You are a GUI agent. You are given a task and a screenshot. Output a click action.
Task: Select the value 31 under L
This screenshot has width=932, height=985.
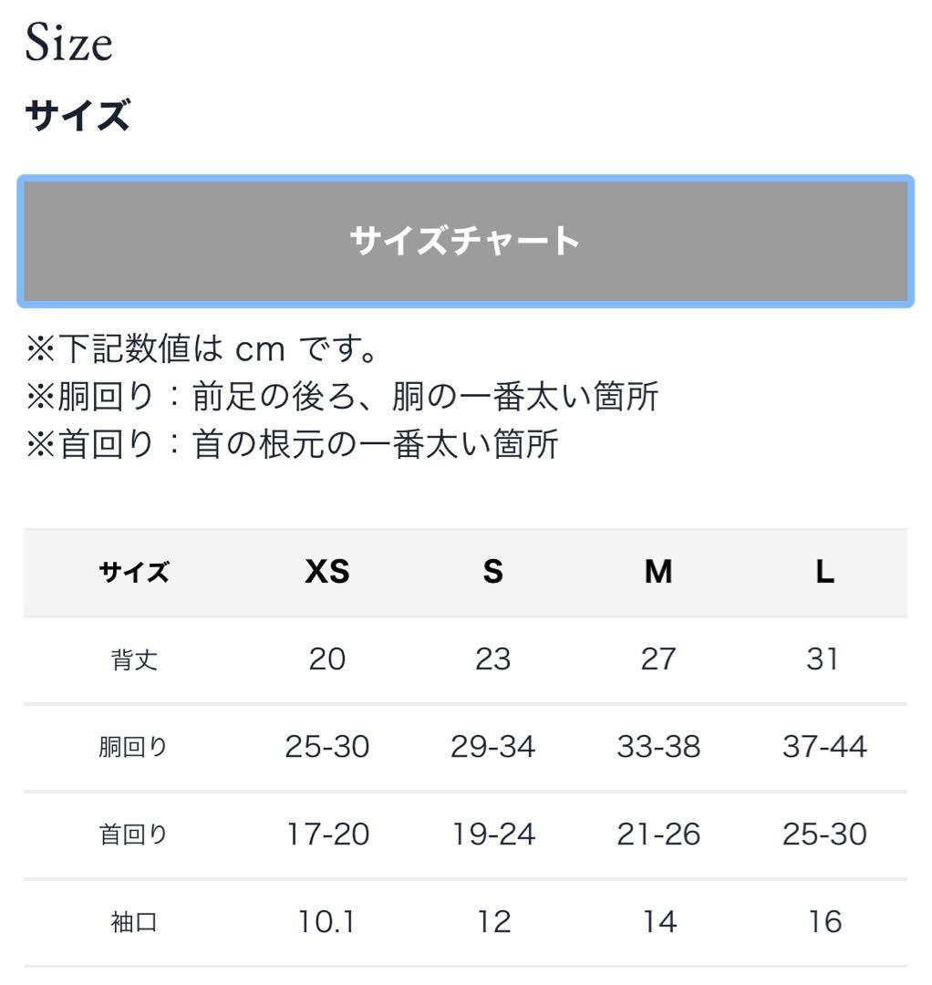[823, 659]
